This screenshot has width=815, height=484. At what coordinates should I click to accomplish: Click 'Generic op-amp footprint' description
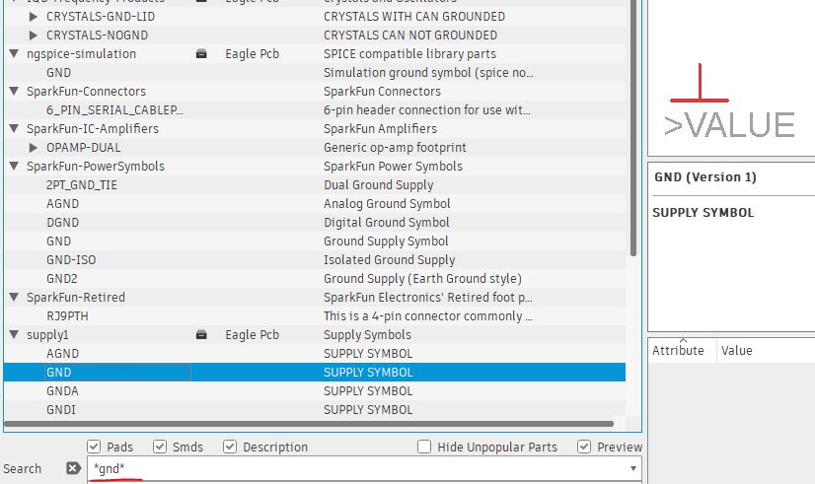[x=395, y=148]
